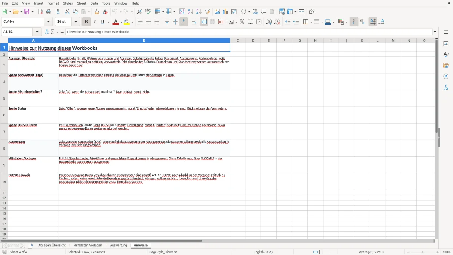Click the Insert Hyperlink icon
Screen dimensions: 453x255
[x=255, y=12]
